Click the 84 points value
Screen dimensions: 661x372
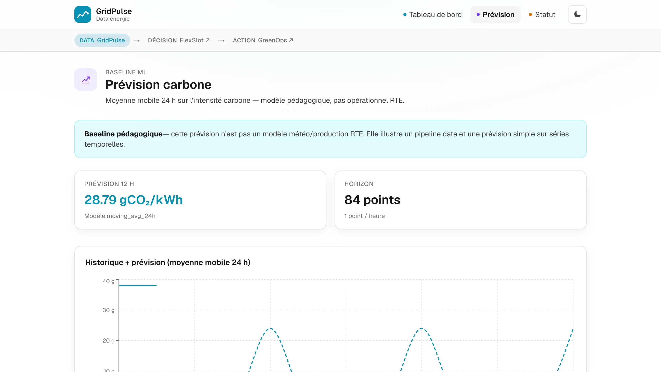click(372, 200)
